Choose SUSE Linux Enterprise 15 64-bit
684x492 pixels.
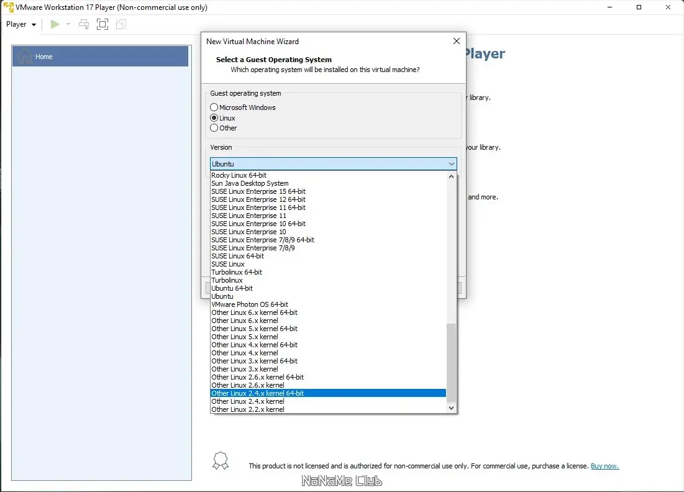pyautogui.click(x=329, y=191)
